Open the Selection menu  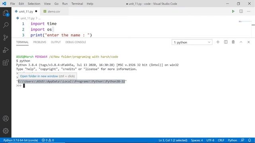[x=34, y=4]
